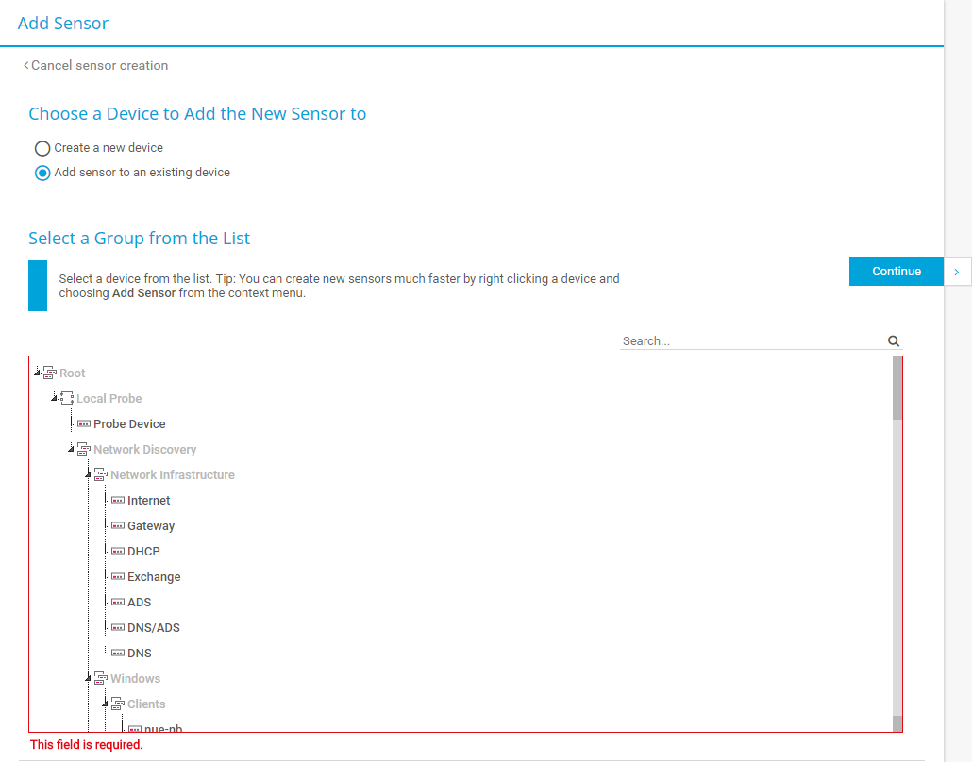972x762 pixels.
Task: Expand the side panel chevron beside Continue
Action: coord(957,272)
